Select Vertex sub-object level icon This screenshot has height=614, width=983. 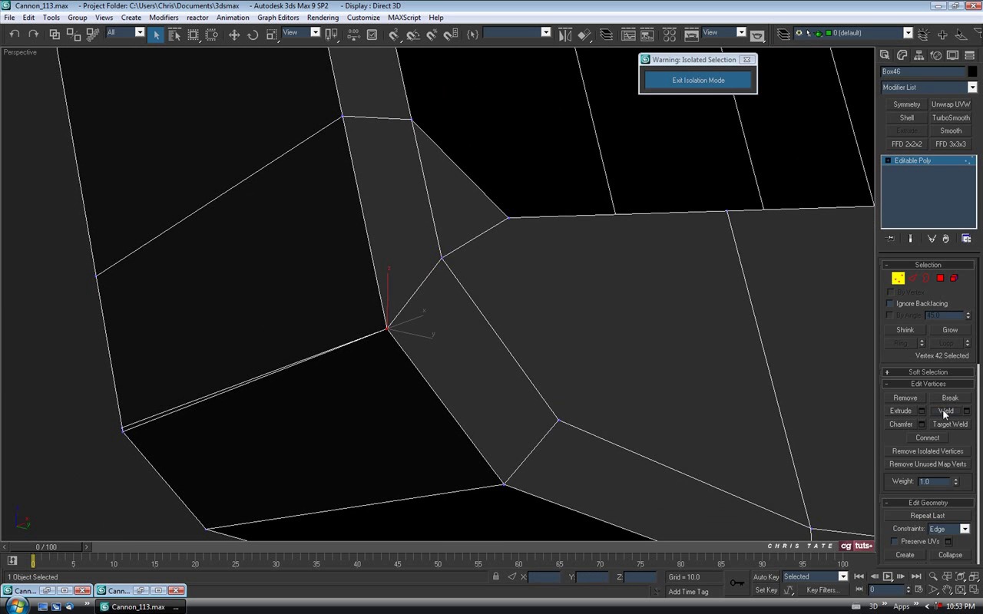coord(898,279)
